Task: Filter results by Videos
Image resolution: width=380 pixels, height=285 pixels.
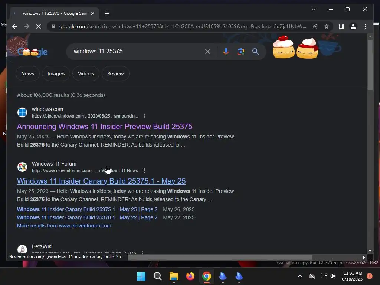Action: 86,74
